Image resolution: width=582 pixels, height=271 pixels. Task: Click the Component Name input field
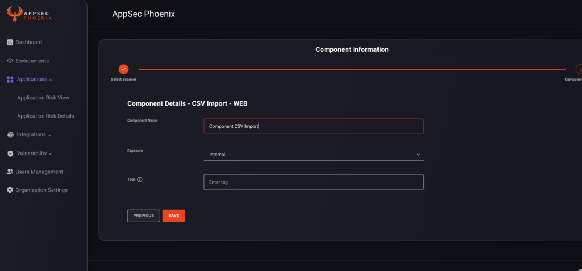pos(314,126)
